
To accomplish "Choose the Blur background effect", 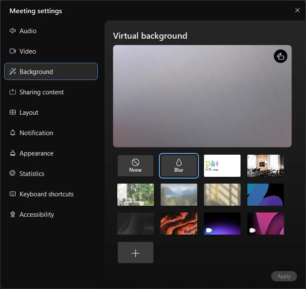I will (x=179, y=165).
